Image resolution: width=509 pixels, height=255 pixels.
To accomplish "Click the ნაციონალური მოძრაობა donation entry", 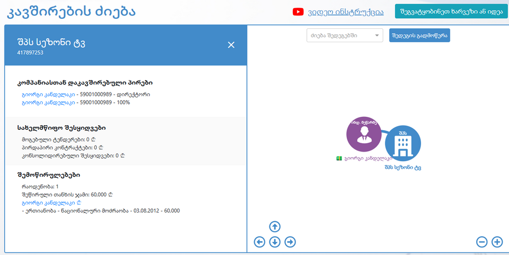I will tap(100, 211).
